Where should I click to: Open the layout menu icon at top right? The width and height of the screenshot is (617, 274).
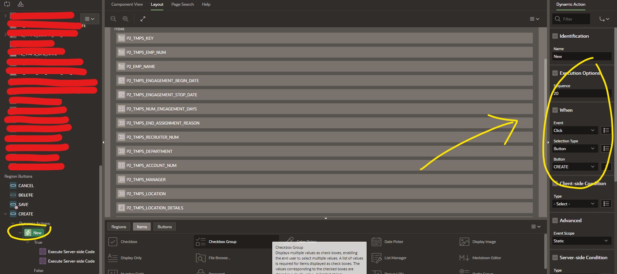tap(535, 19)
